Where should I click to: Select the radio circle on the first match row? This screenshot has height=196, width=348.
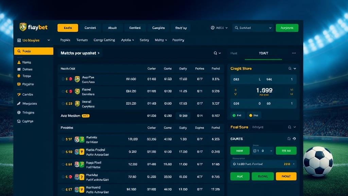tap(63, 79)
